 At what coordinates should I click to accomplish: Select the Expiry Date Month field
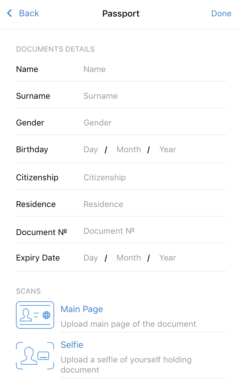129,258
